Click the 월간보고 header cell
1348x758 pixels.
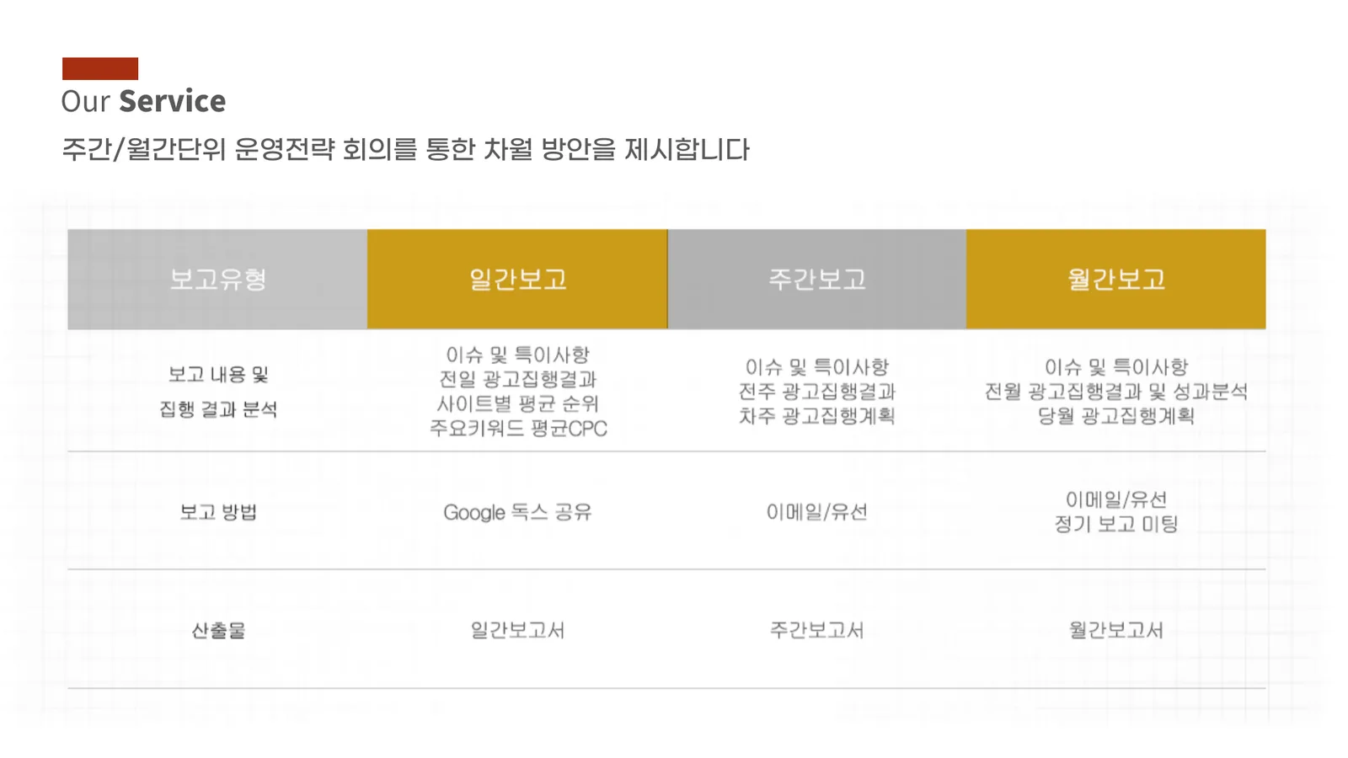[1116, 279]
